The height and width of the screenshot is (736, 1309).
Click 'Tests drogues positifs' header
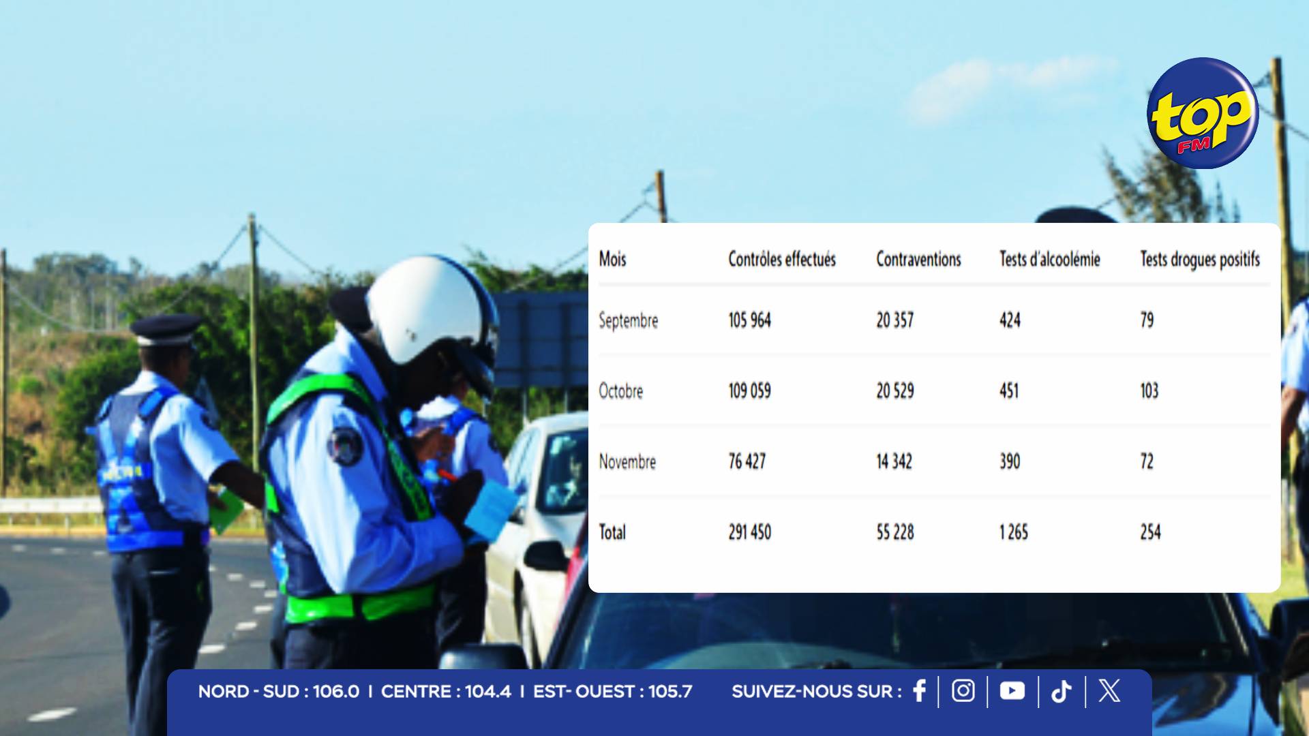click(1199, 260)
